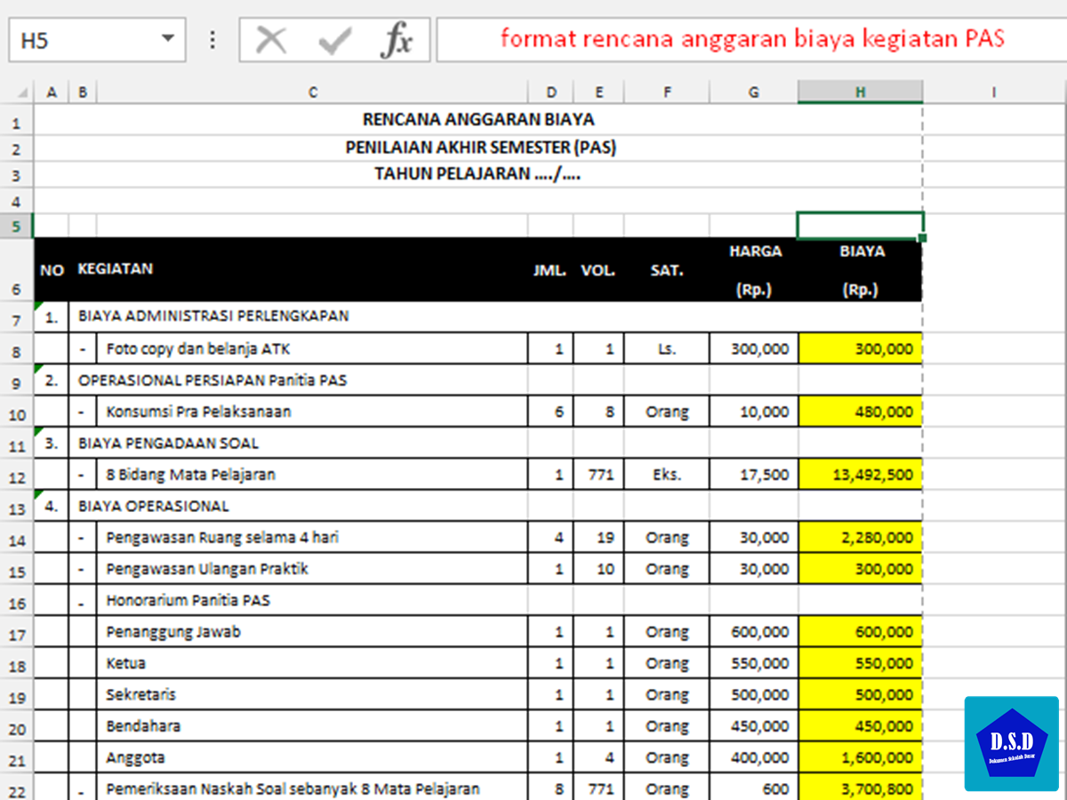The height and width of the screenshot is (800, 1067).
Task: Click the fill handle of selected cell H5
Action: click(x=922, y=238)
